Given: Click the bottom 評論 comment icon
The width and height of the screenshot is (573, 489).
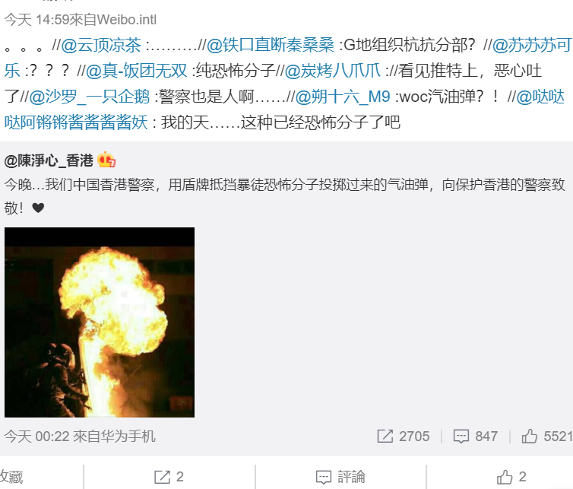Looking at the screenshot, I should click(324, 477).
